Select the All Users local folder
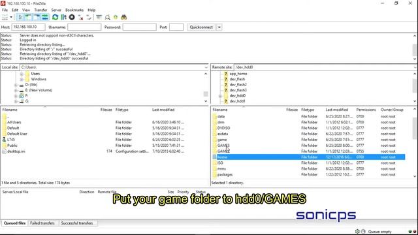Image resolution: width=418 pixels, height=235 pixels. click(x=14, y=122)
